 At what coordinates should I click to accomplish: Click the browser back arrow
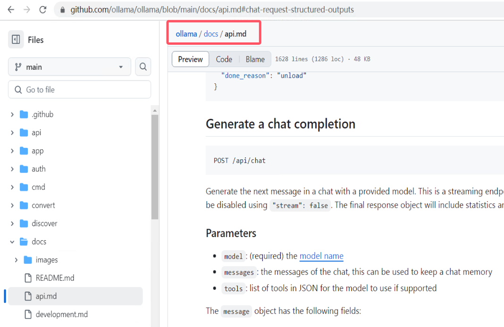coord(10,8)
